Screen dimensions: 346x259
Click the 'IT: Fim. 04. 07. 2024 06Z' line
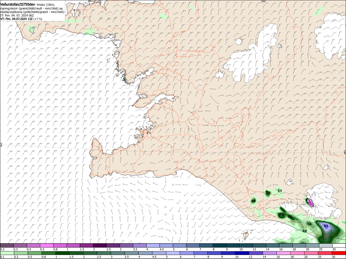pyautogui.click(x=17, y=15)
